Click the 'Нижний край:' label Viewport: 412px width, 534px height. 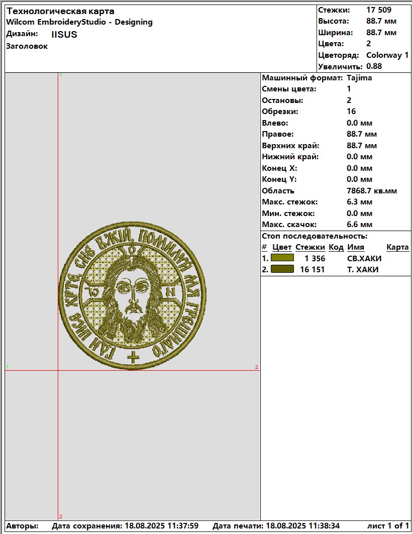(x=290, y=157)
